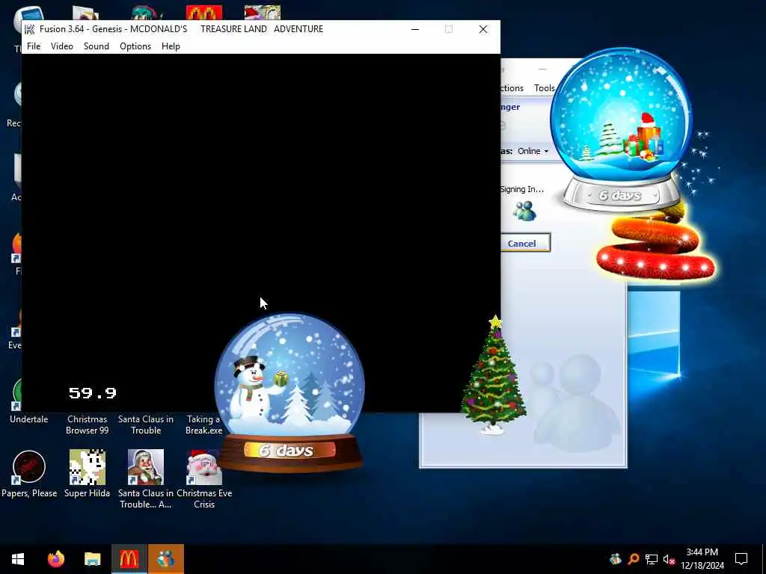766x574 pixels.
Task: Open network status tray icon
Action: pyautogui.click(x=652, y=559)
